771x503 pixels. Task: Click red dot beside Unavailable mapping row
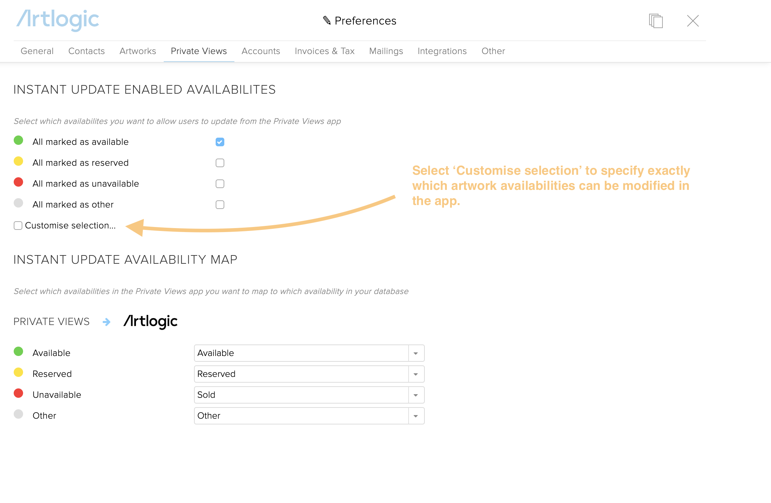[x=18, y=393]
